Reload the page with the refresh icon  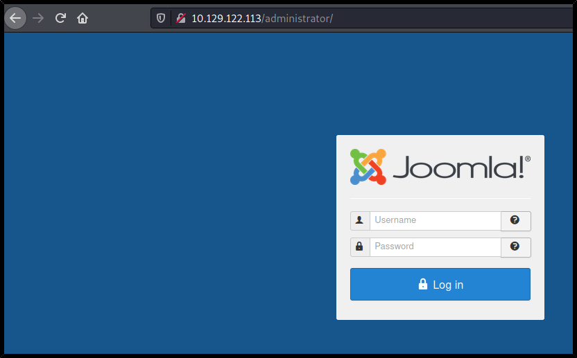60,18
